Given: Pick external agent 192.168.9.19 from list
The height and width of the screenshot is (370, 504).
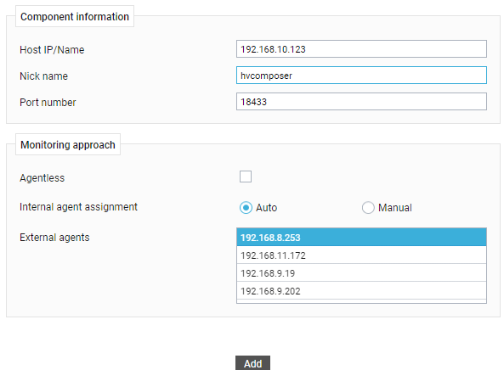Looking at the screenshot, I should tap(361, 273).
